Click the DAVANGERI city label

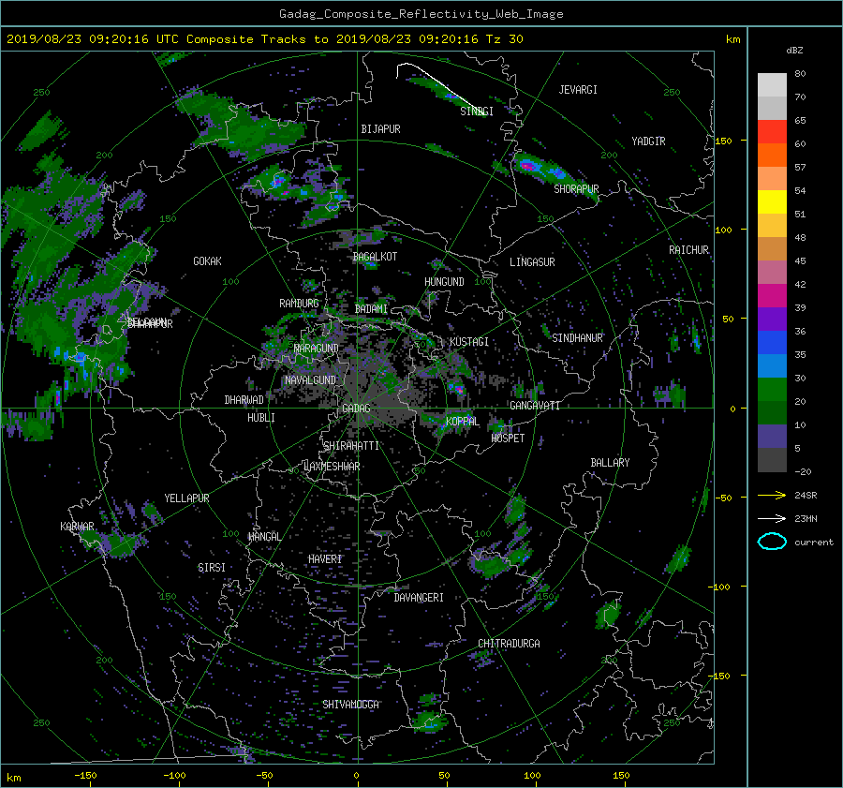[x=419, y=598]
